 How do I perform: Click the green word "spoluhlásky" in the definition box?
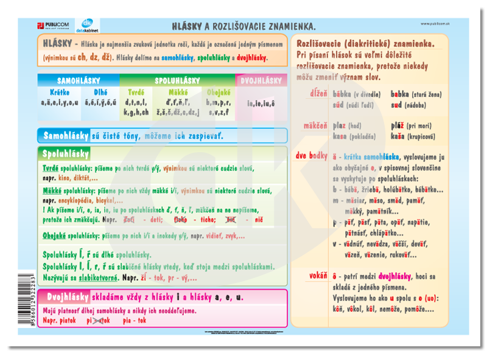(x=214, y=58)
